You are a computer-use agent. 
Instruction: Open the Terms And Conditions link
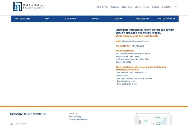[x=79, y=119]
